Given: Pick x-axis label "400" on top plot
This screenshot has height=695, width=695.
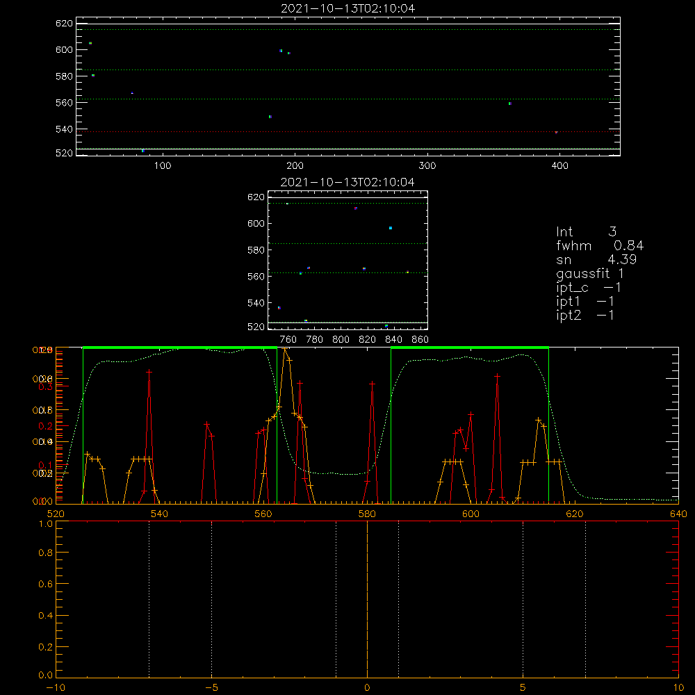Looking at the screenshot, I should [559, 166].
